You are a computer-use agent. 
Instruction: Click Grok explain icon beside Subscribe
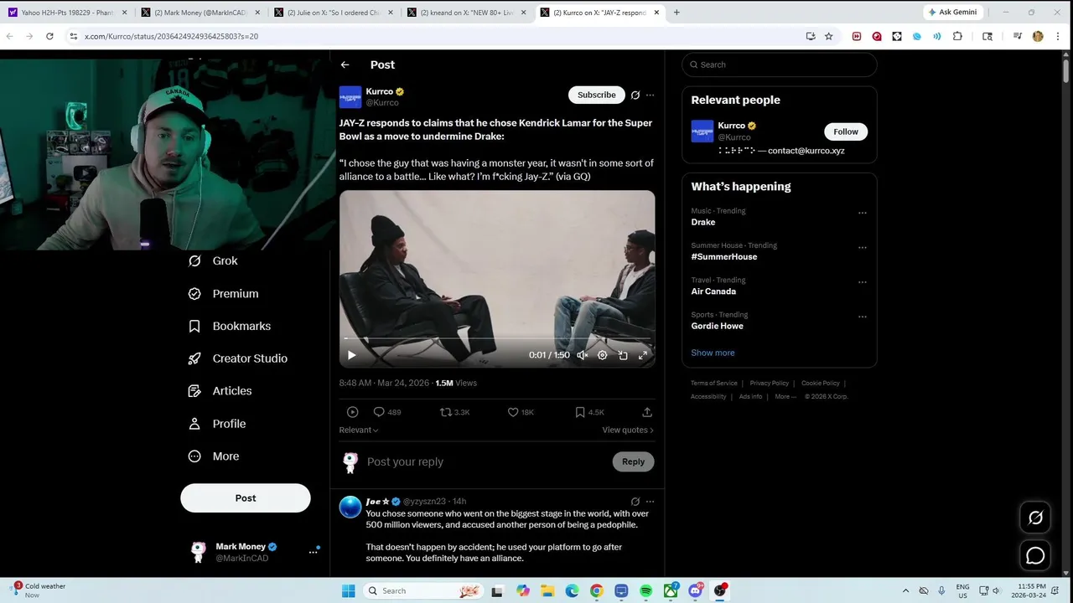(x=635, y=95)
